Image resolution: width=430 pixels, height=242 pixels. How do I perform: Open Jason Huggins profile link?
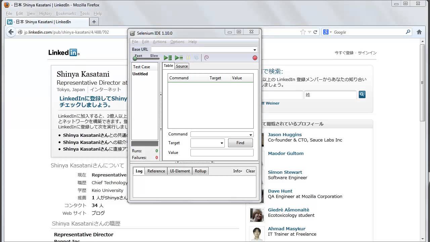tap(285, 135)
